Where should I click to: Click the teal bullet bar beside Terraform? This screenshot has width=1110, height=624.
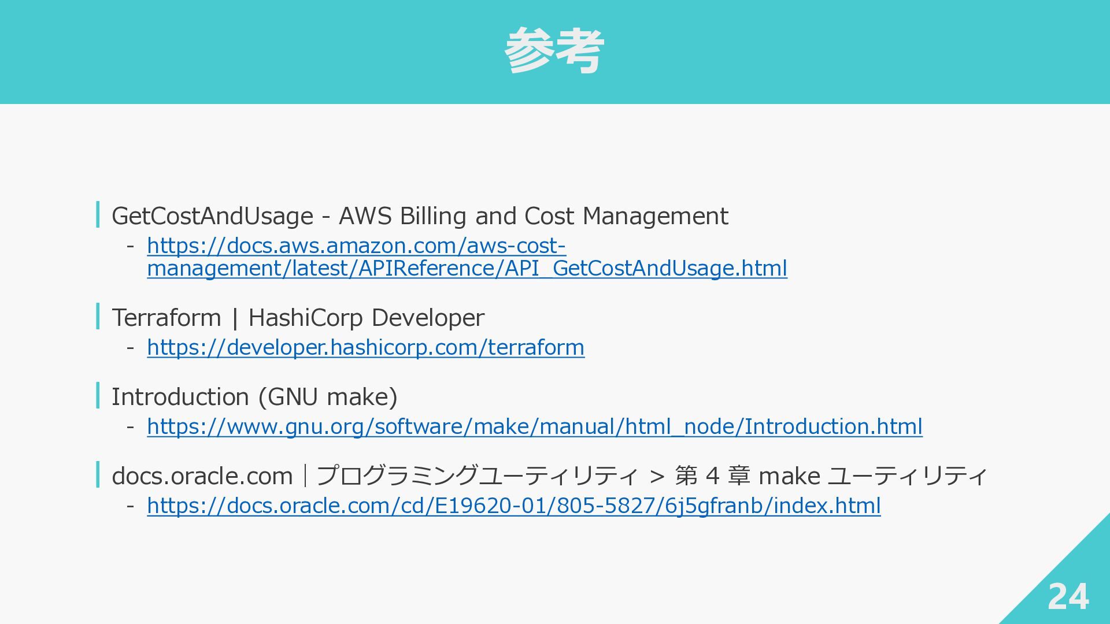pyautogui.click(x=98, y=316)
